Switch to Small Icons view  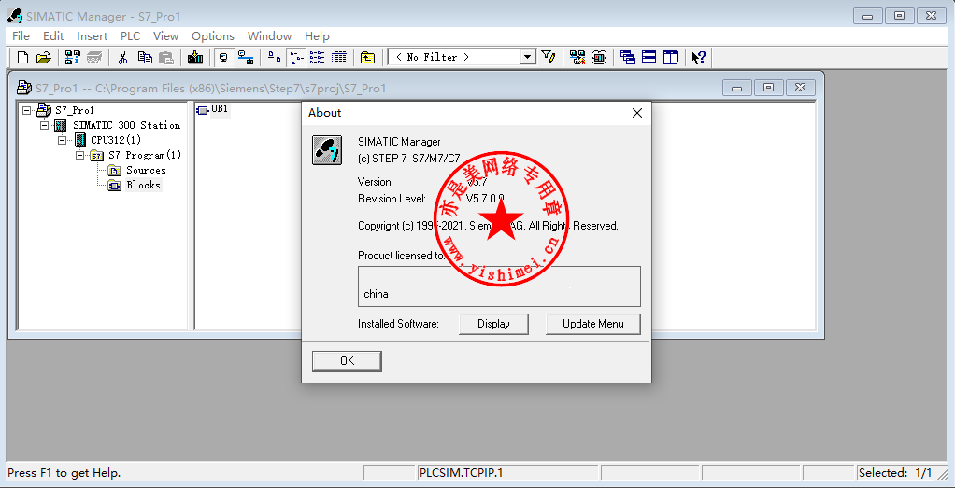[296, 58]
